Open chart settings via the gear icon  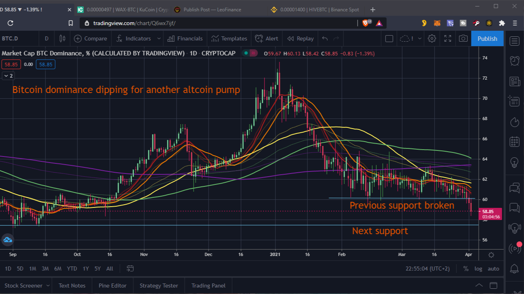[432, 38]
